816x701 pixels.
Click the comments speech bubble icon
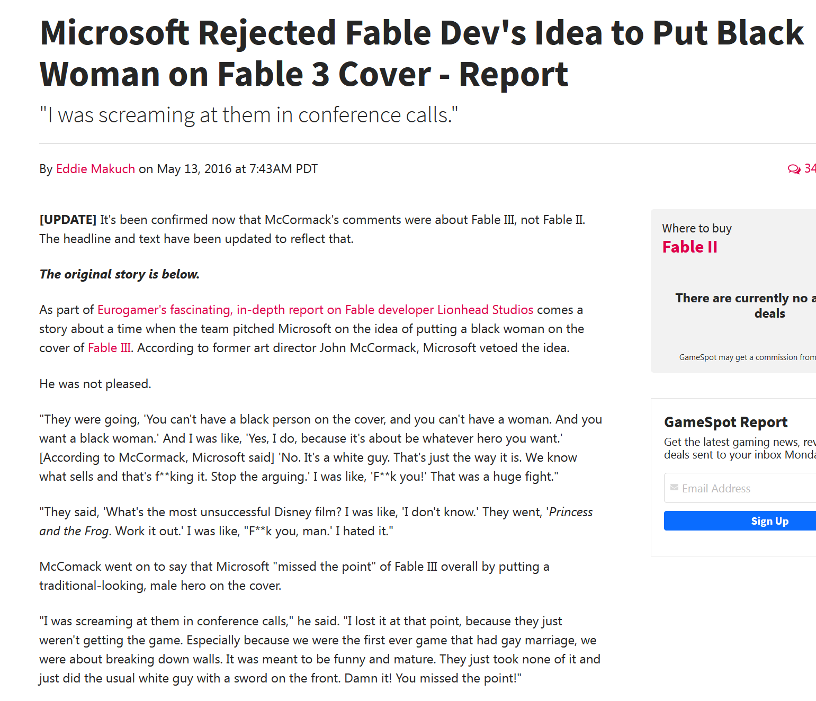(794, 169)
